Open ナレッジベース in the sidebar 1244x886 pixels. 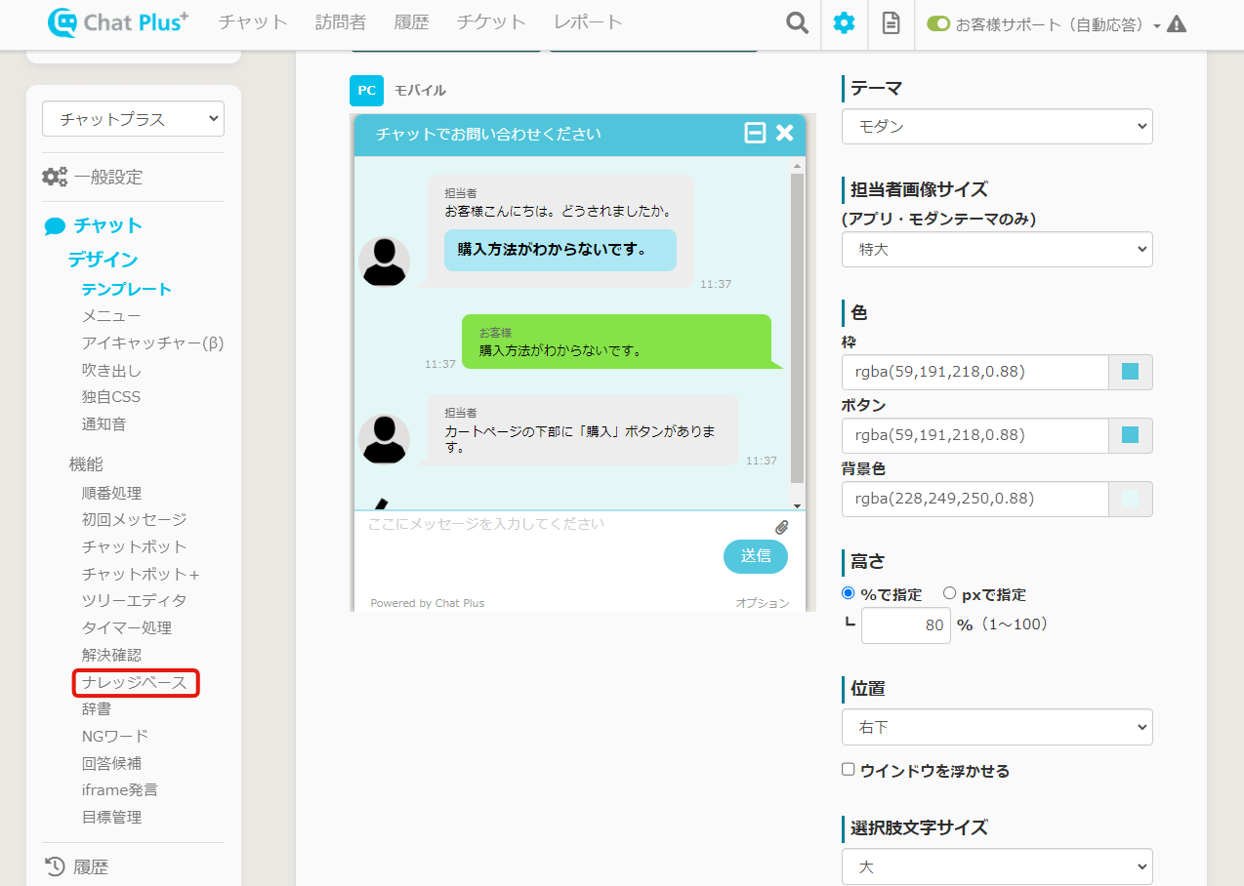pos(135,683)
